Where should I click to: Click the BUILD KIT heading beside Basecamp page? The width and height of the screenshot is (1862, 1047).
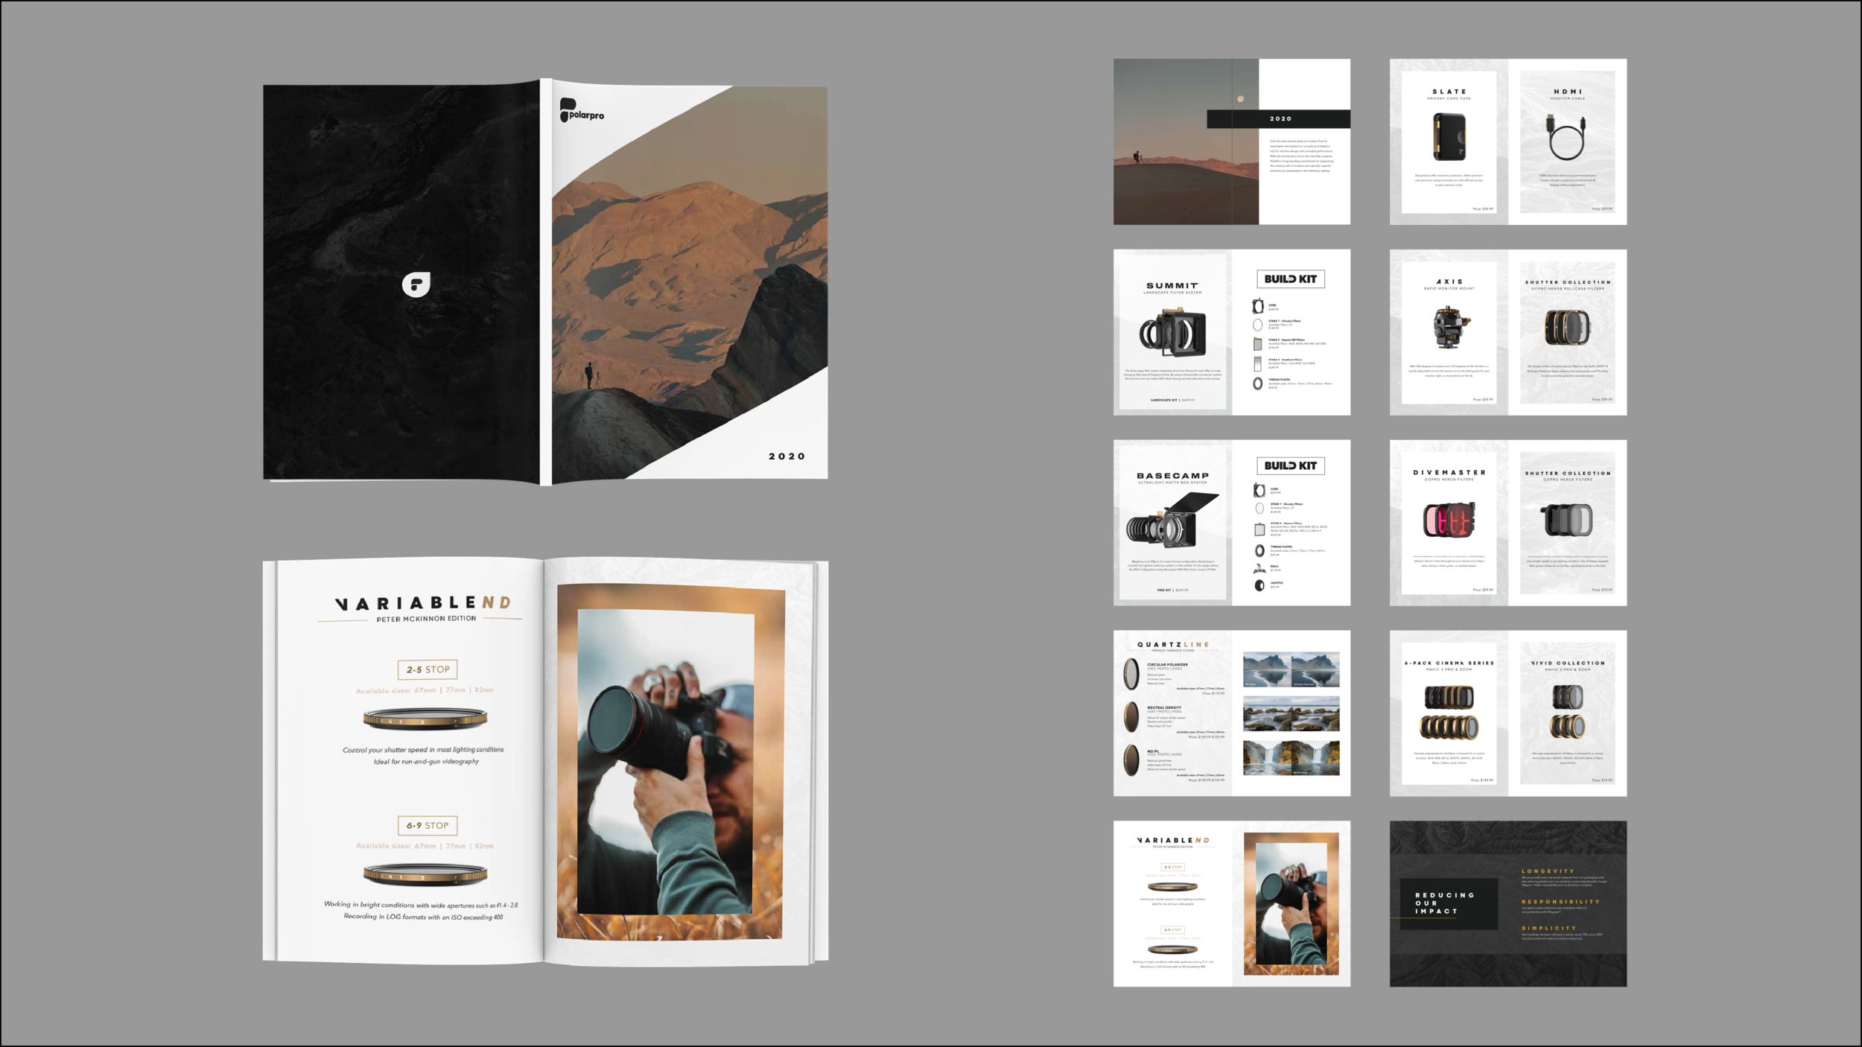[x=1290, y=466]
